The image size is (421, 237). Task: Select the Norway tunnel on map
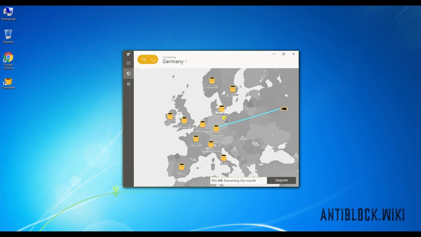pyautogui.click(x=212, y=81)
